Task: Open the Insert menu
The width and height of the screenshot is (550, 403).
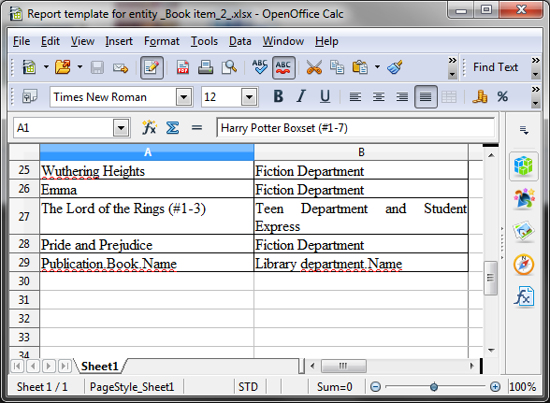Action: coord(119,41)
